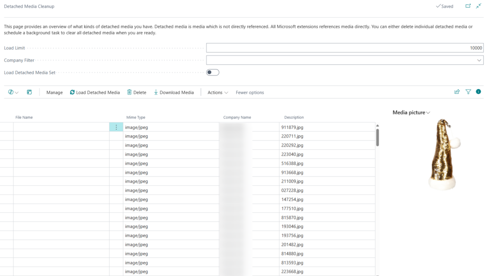This screenshot has height=276, width=486.
Task: Click the list layout view icon
Action: [x=29, y=92]
